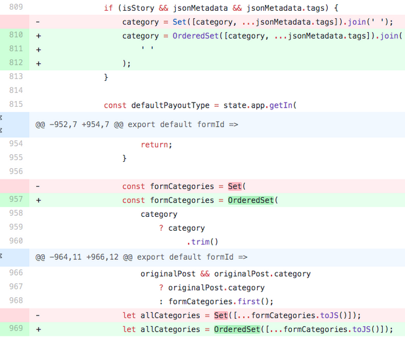Select line number 811 in the gutter

pos(16,49)
